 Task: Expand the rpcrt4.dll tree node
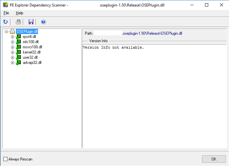coord(13,37)
